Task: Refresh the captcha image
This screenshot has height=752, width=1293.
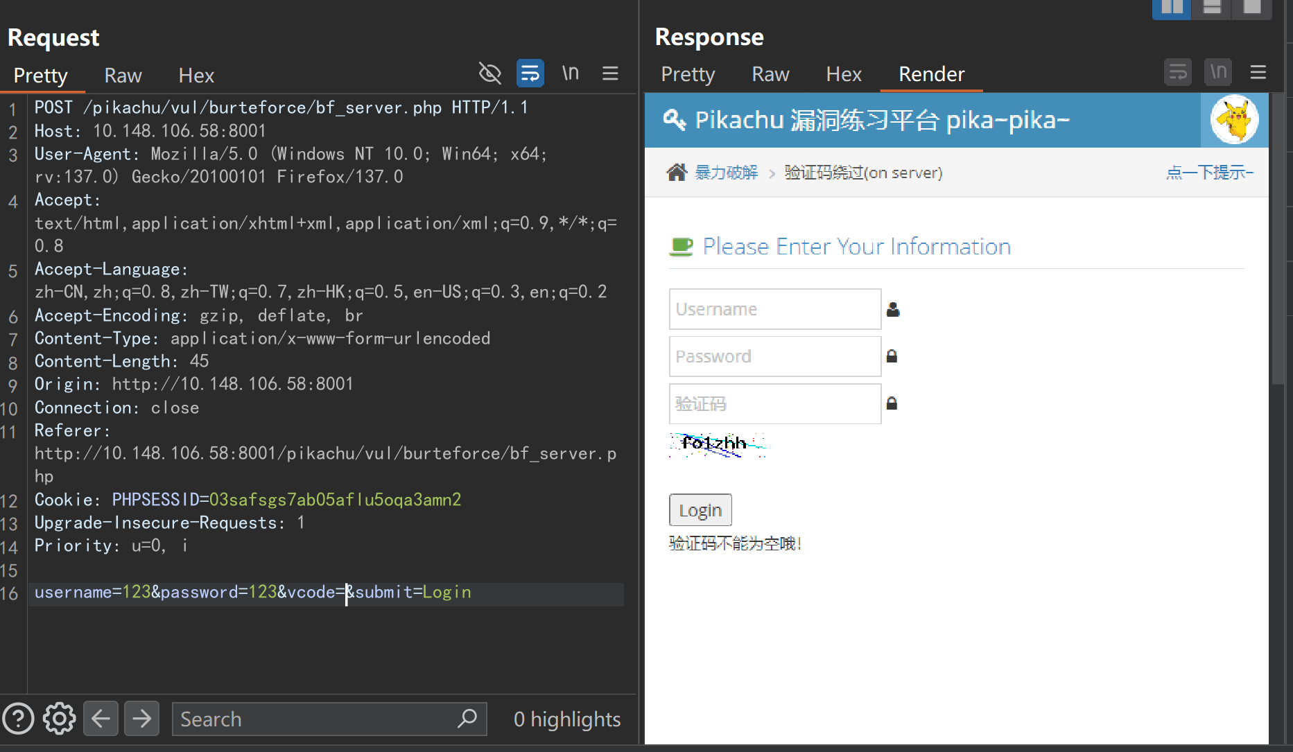Action: click(x=718, y=444)
